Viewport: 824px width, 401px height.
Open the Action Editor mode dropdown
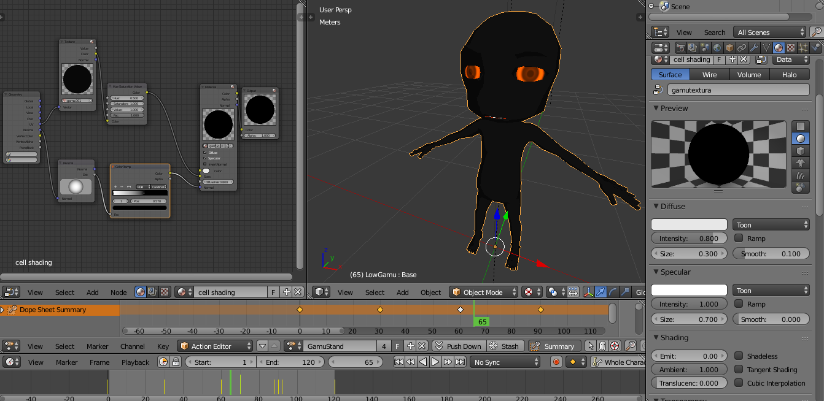tap(215, 346)
